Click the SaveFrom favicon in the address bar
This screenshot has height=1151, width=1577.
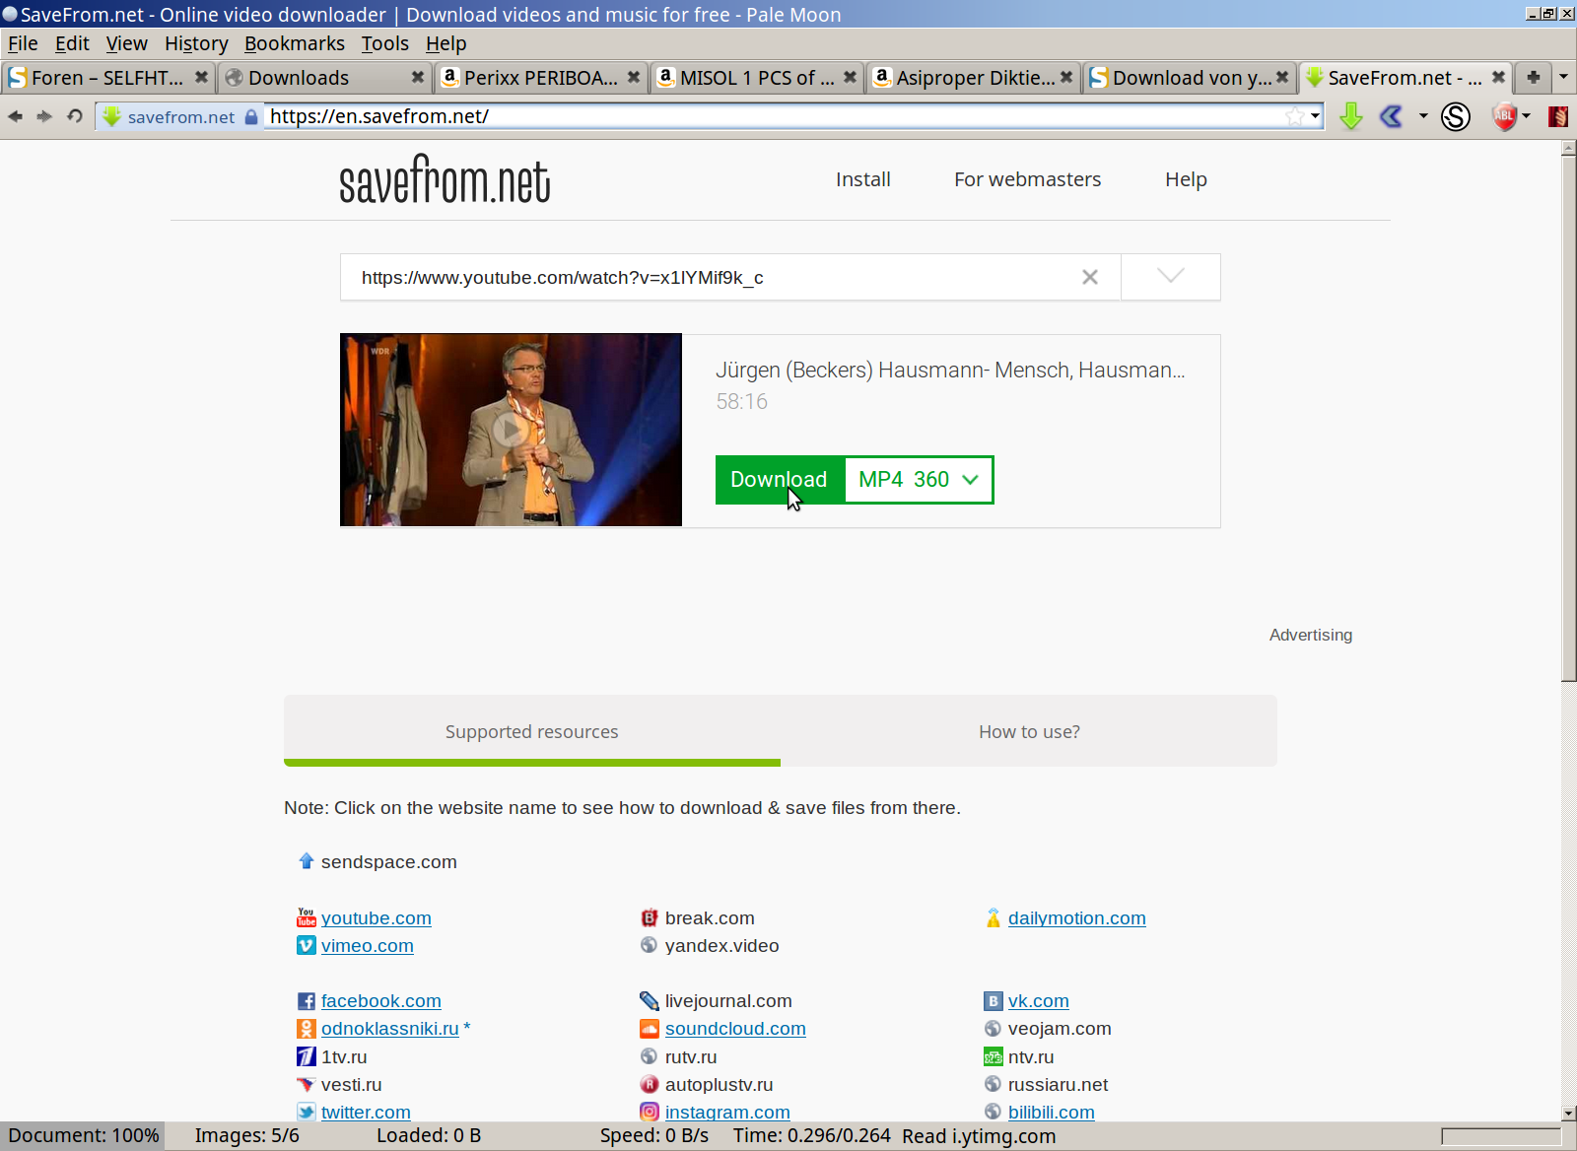tap(109, 115)
